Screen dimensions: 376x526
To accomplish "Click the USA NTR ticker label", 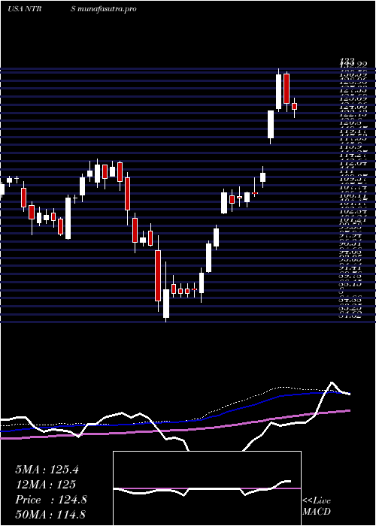I will [24, 9].
